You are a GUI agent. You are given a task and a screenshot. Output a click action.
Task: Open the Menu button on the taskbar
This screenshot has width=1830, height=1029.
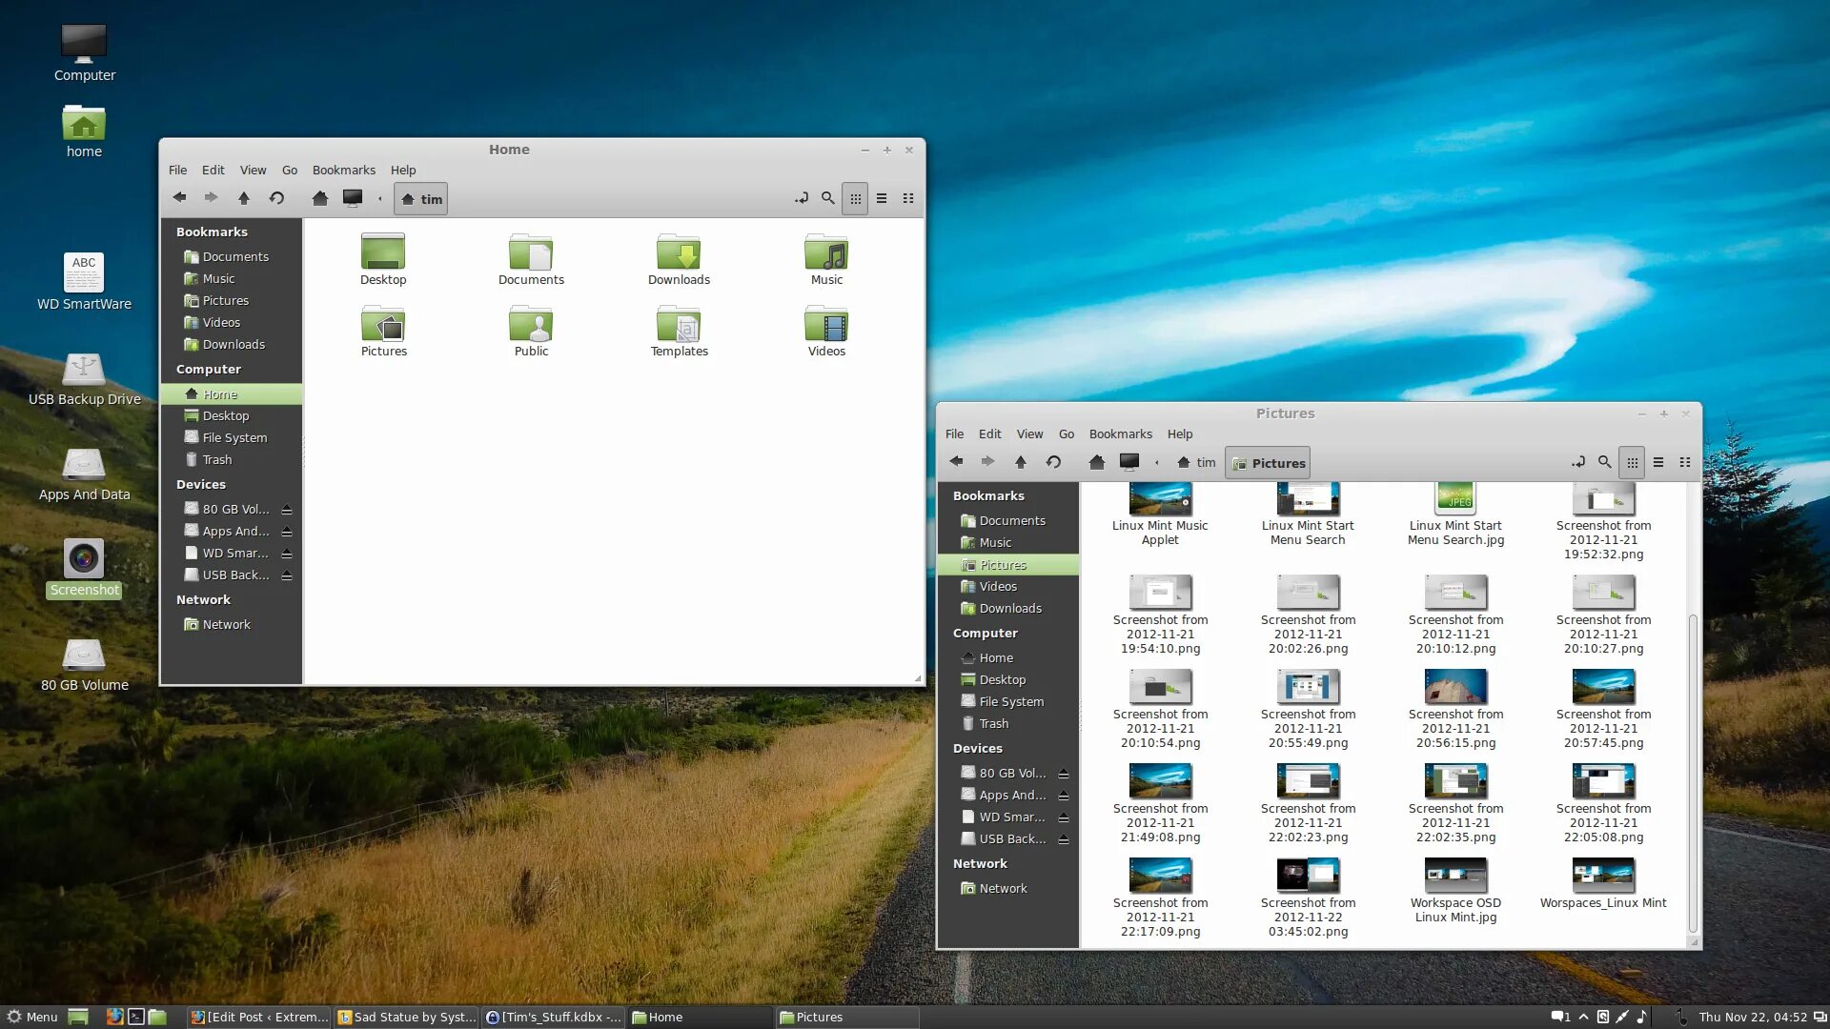click(x=32, y=1017)
